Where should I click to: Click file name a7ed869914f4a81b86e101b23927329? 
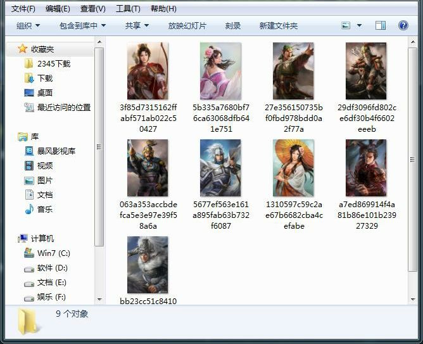367,215
